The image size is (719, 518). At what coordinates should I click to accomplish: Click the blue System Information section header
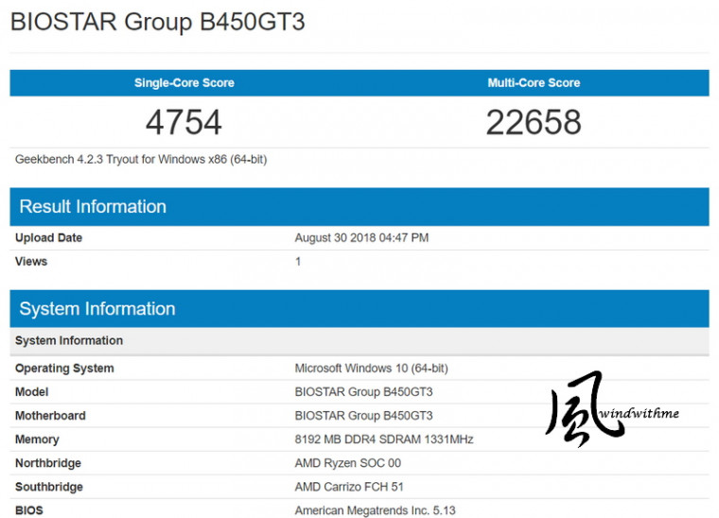[x=97, y=309]
